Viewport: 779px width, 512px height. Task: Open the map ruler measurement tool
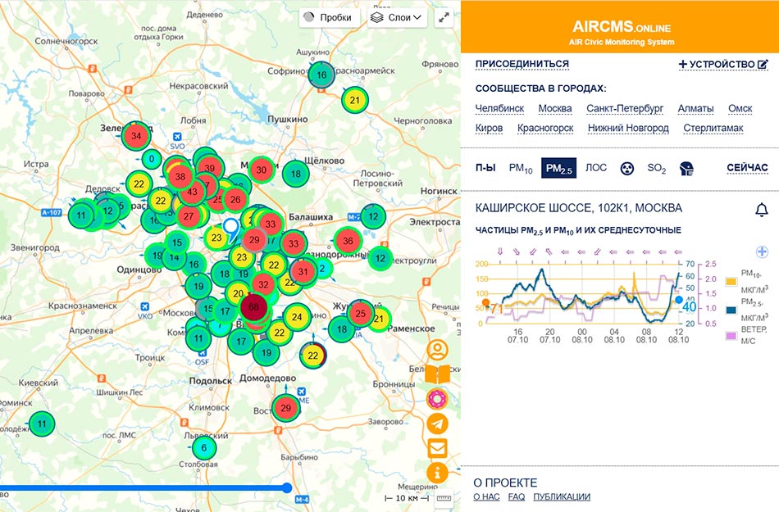tap(444, 498)
